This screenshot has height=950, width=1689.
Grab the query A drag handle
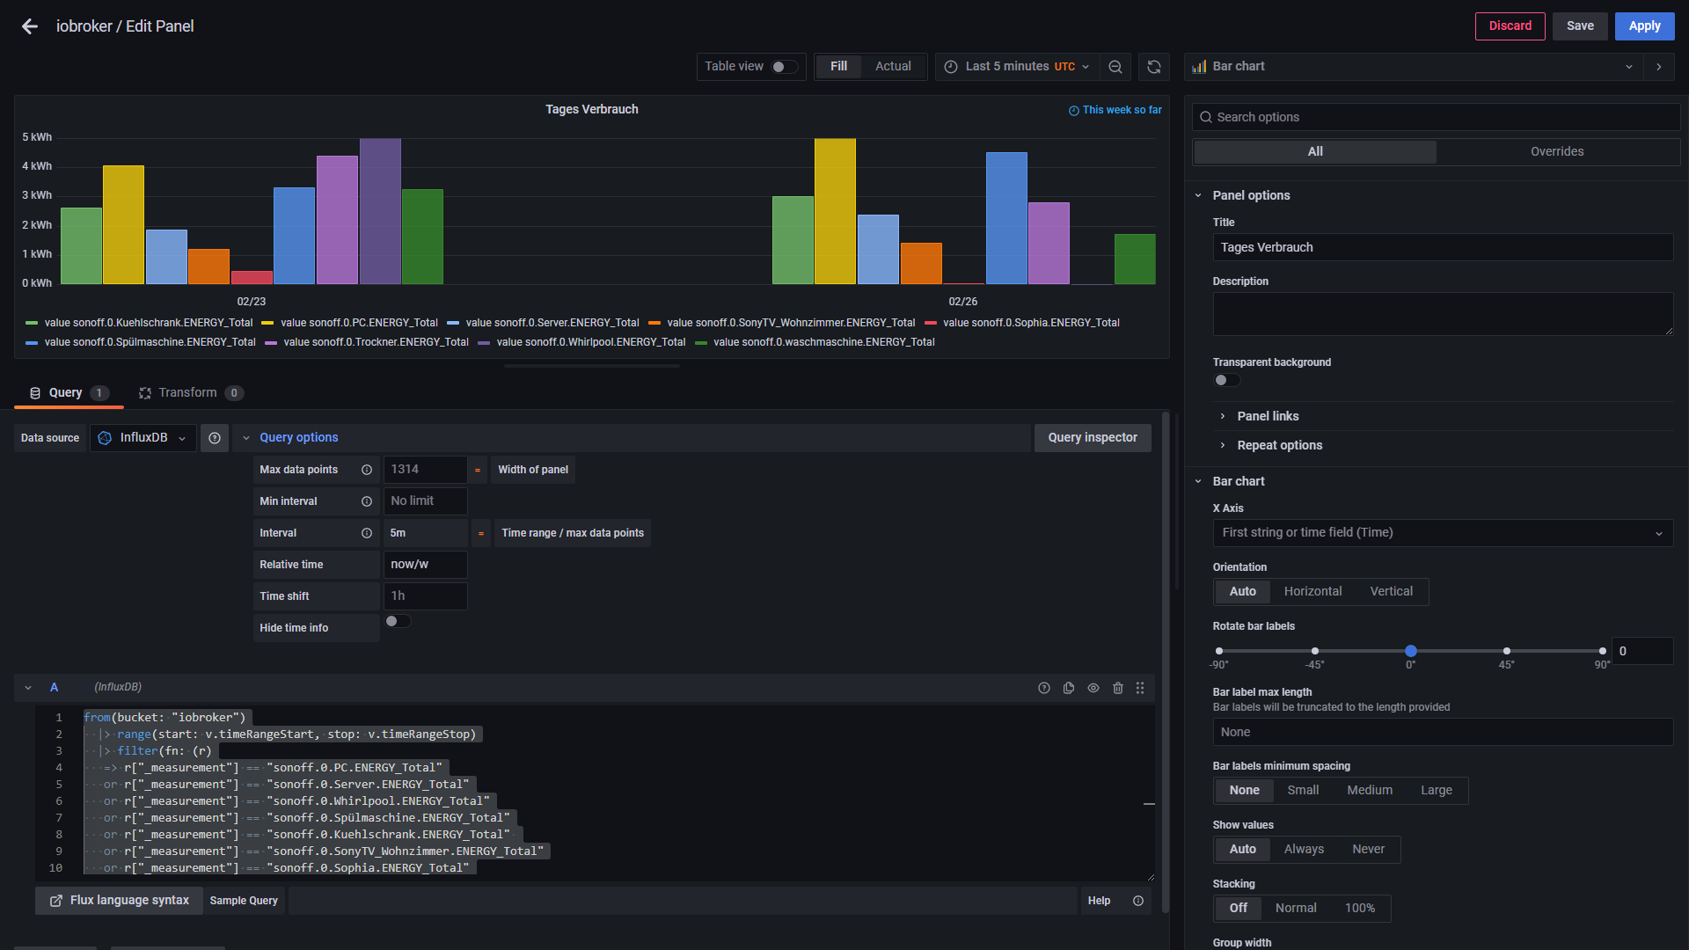coord(1140,688)
